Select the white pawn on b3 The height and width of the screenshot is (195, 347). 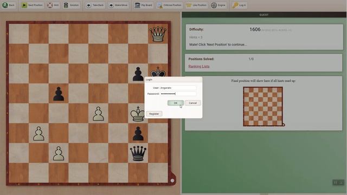(38, 133)
